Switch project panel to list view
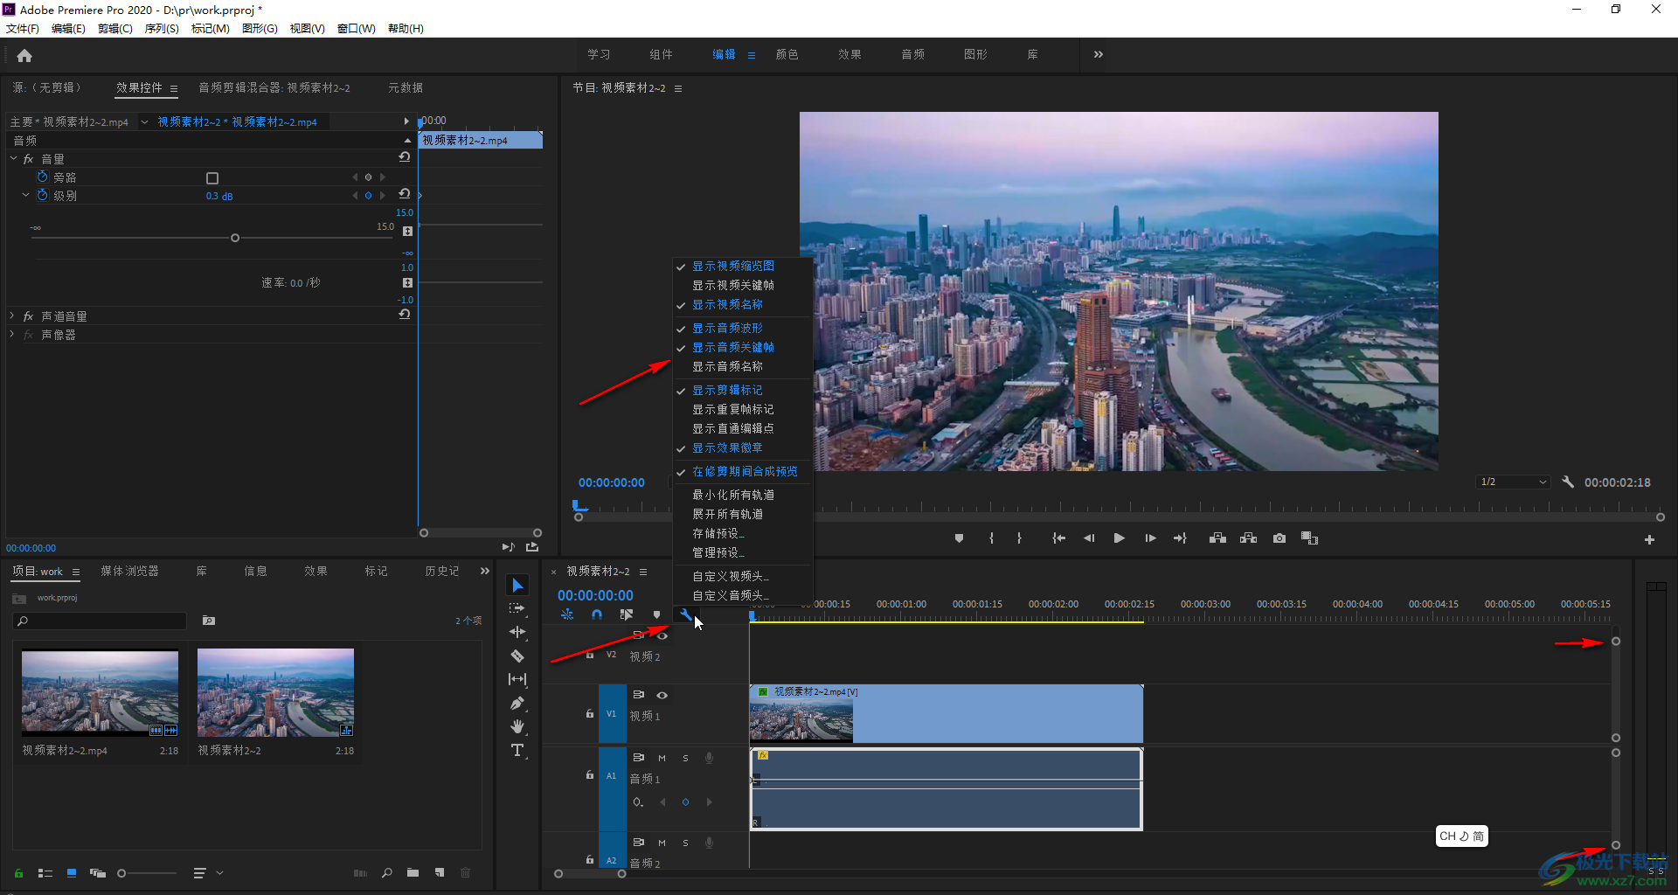 point(45,872)
